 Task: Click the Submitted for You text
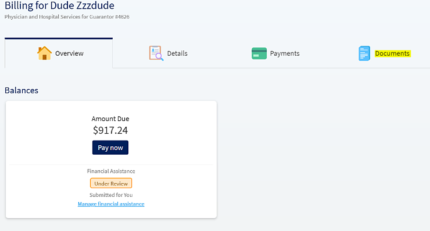pos(111,195)
